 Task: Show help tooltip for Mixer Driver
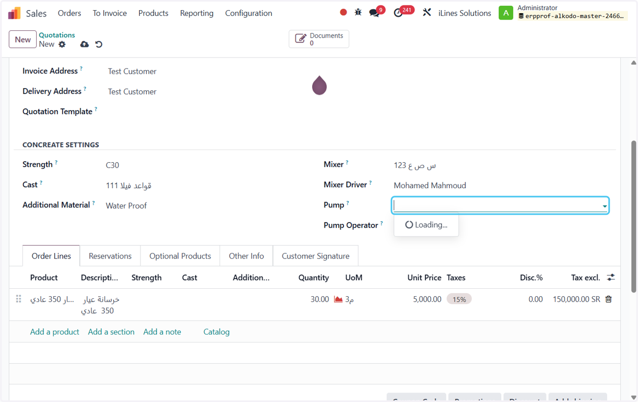pyautogui.click(x=371, y=182)
